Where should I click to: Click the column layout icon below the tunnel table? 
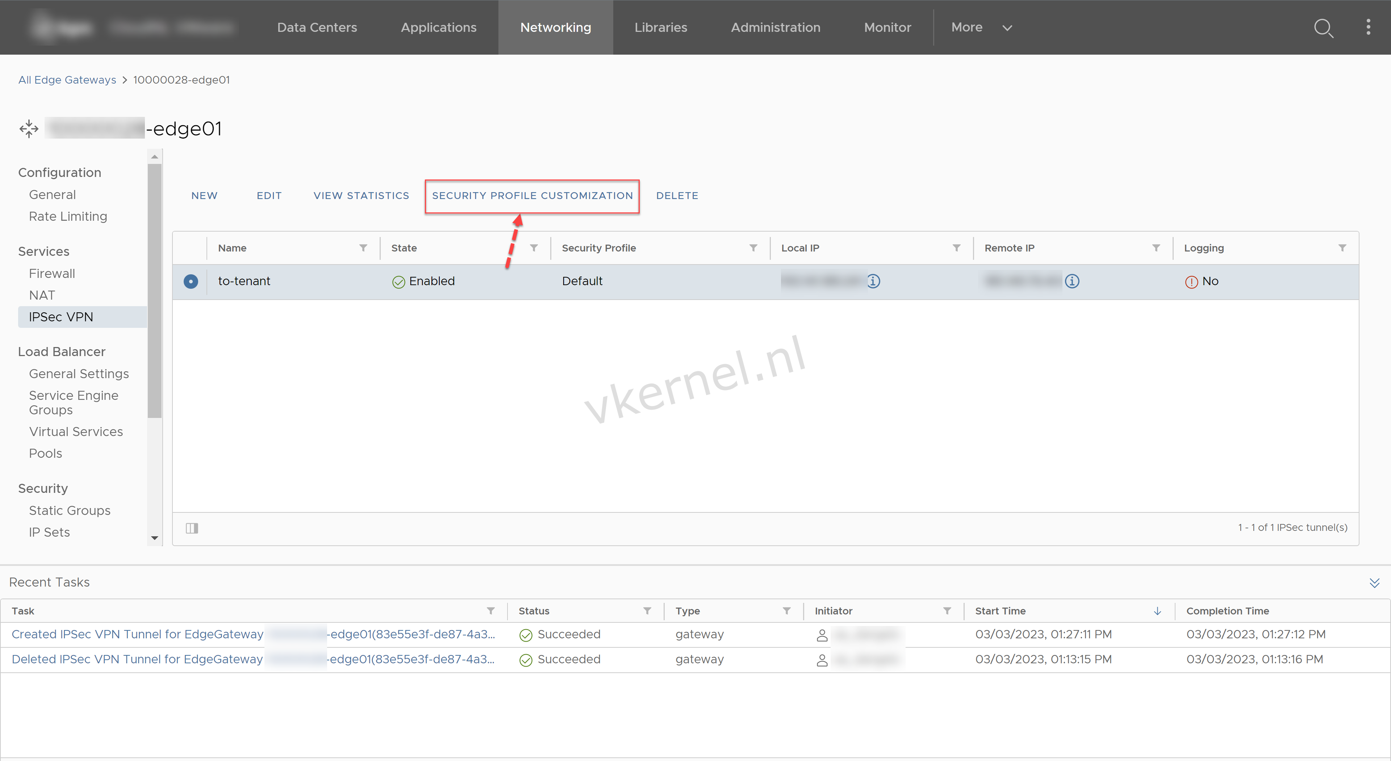click(192, 529)
